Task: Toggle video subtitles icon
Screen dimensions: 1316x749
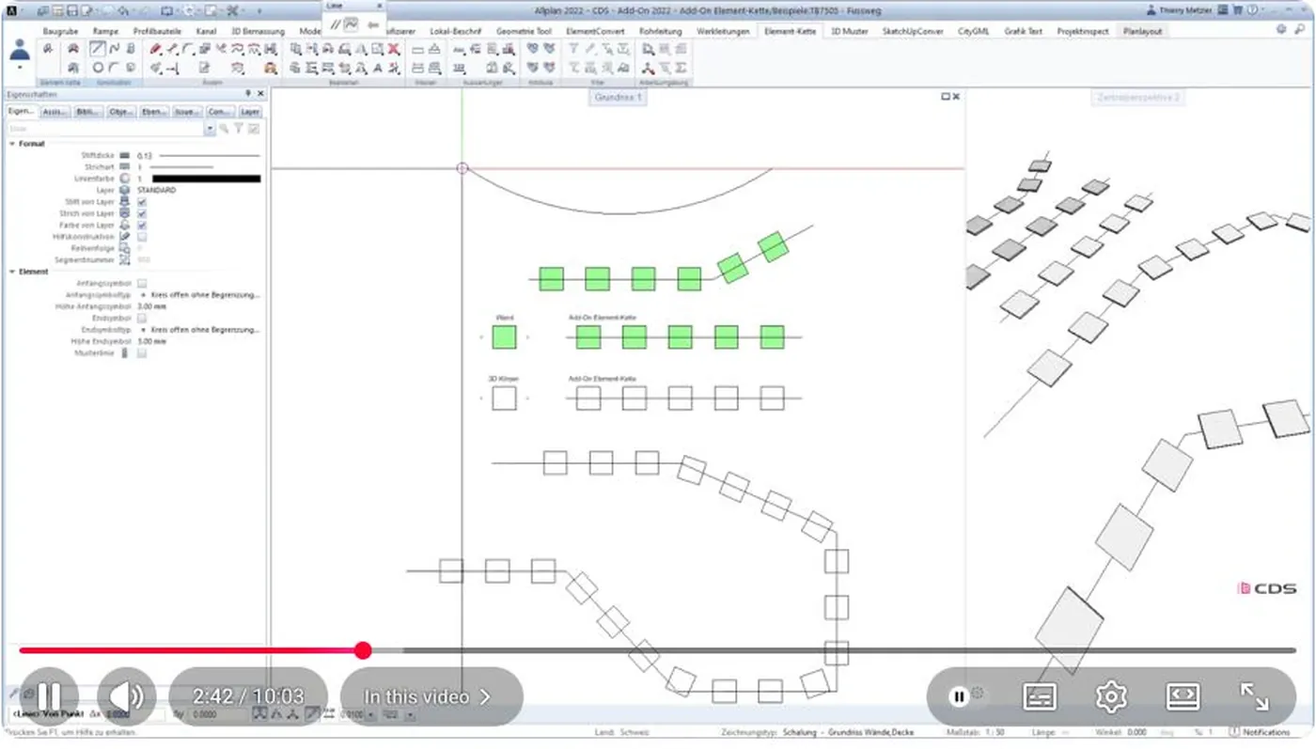Action: coord(1040,696)
